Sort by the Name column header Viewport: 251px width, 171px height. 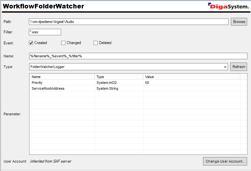pos(62,77)
